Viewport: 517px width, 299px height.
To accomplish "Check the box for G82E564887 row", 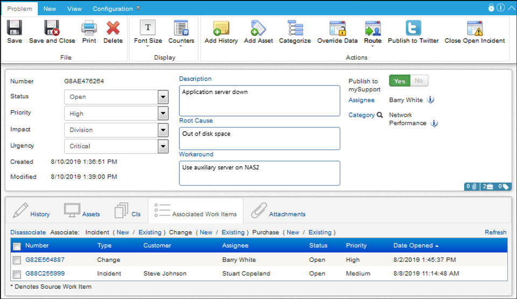I will pos(17,260).
